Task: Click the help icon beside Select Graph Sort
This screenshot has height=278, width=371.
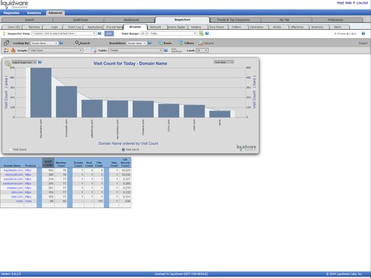Action: pyautogui.click(x=40, y=62)
